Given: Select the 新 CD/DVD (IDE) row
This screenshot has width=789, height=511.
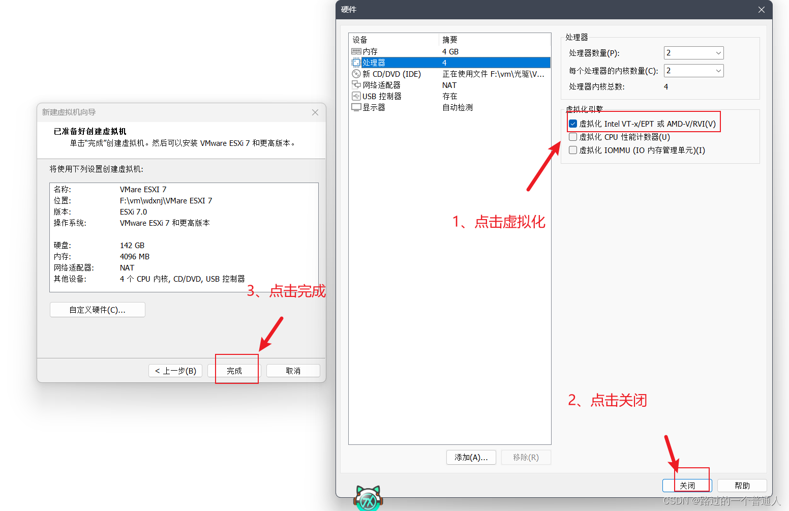Looking at the screenshot, I should (x=450, y=74).
